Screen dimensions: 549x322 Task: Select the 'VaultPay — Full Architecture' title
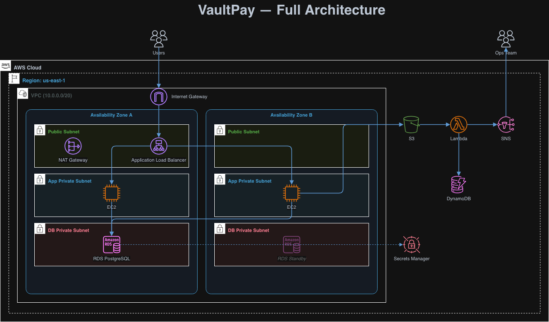(x=291, y=10)
